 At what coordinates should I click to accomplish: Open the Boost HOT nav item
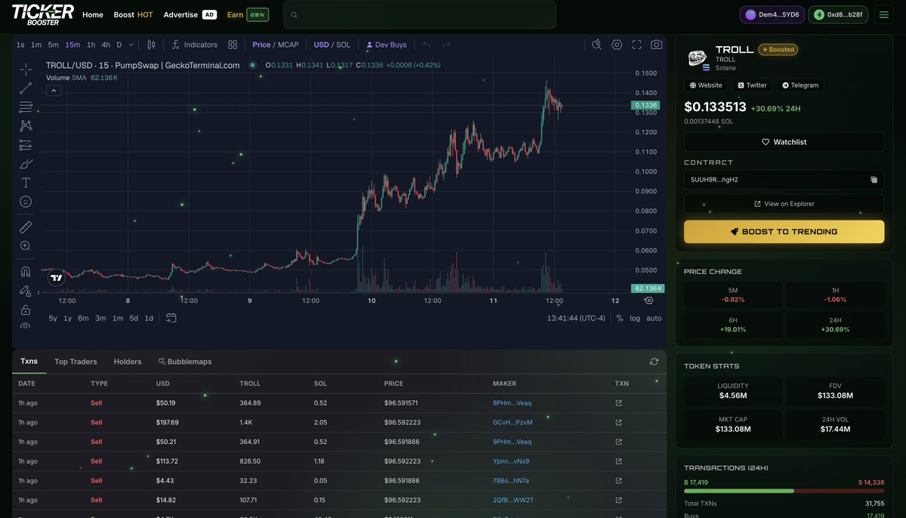(x=133, y=14)
